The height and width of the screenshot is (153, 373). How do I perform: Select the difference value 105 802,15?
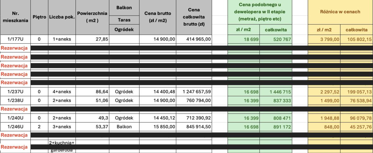point(356,39)
